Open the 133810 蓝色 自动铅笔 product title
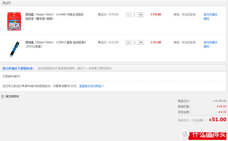 pyautogui.click(x=55, y=44)
